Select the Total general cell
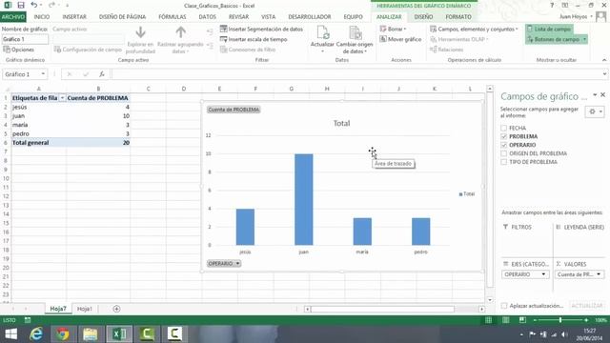Image resolution: width=610 pixels, height=343 pixels. click(39, 143)
